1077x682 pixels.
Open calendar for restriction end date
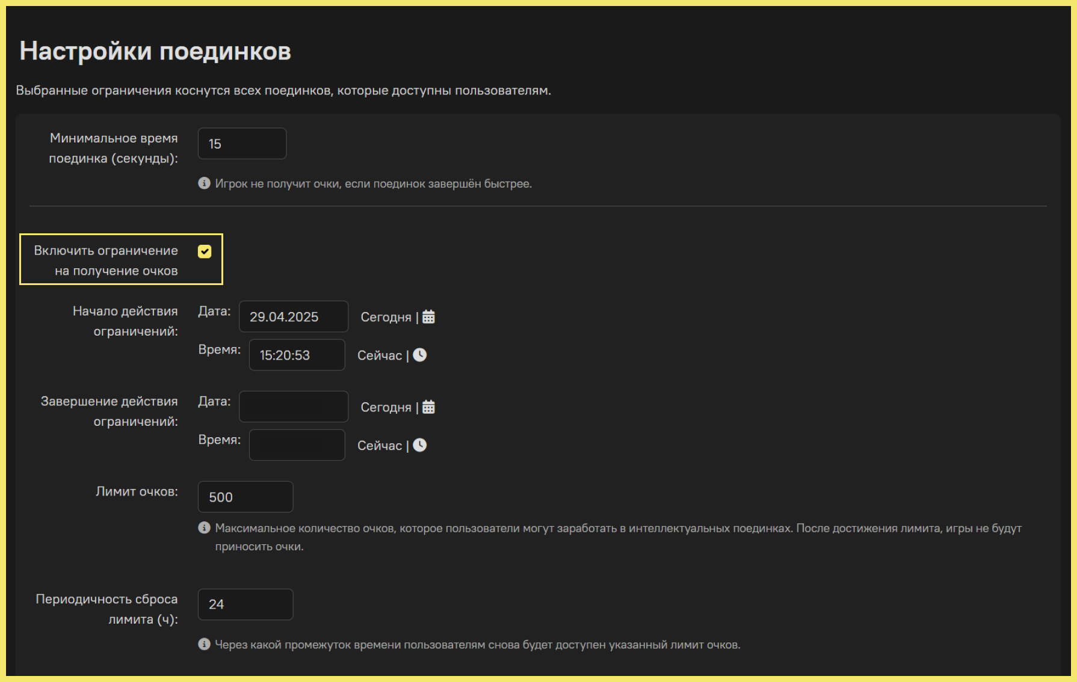(428, 407)
